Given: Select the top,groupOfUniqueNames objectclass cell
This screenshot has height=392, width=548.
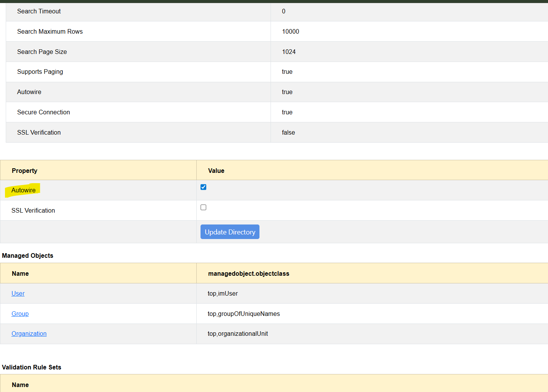Looking at the screenshot, I should point(243,314).
